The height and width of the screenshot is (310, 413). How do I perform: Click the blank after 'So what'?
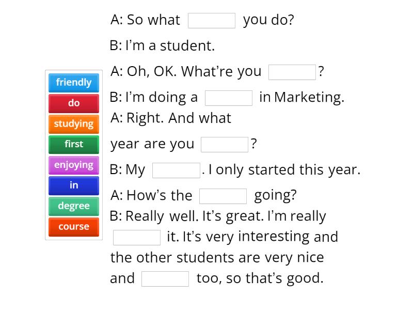tap(212, 21)
